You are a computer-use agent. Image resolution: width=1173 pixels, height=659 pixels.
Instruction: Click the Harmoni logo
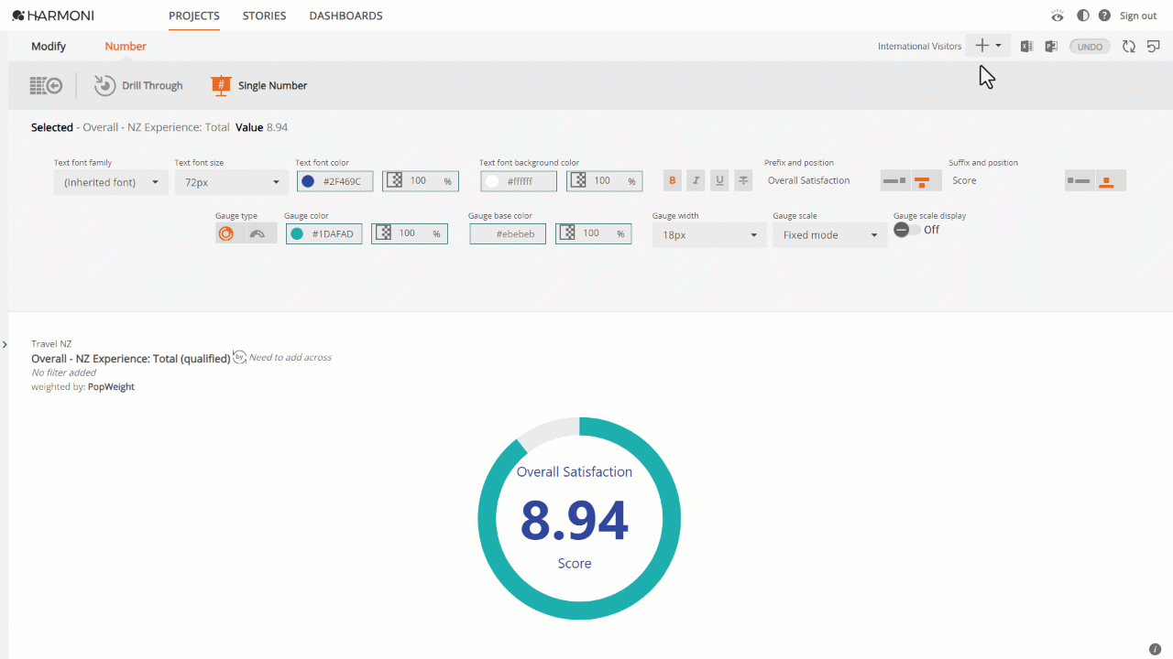pos(53,16)
